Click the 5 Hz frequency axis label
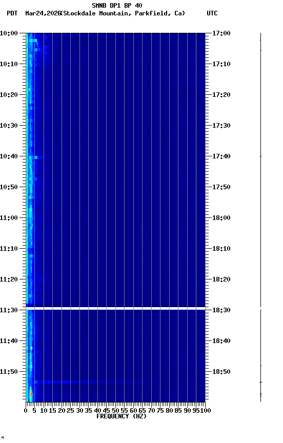 (34, 411)
